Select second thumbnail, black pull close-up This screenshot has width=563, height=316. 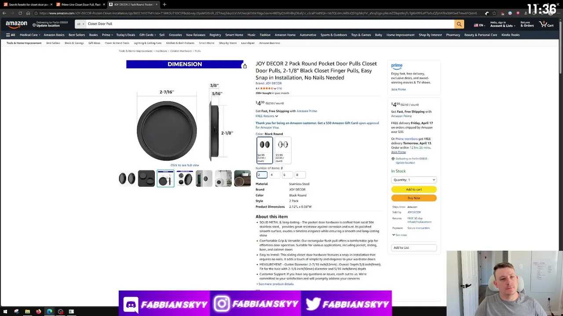146,178
